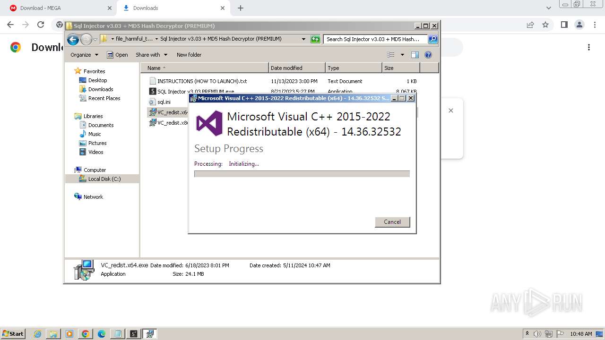The image size is (605, 340).
Task: Open Recent Places in navigation pane
Action: (x=104, y=98)
